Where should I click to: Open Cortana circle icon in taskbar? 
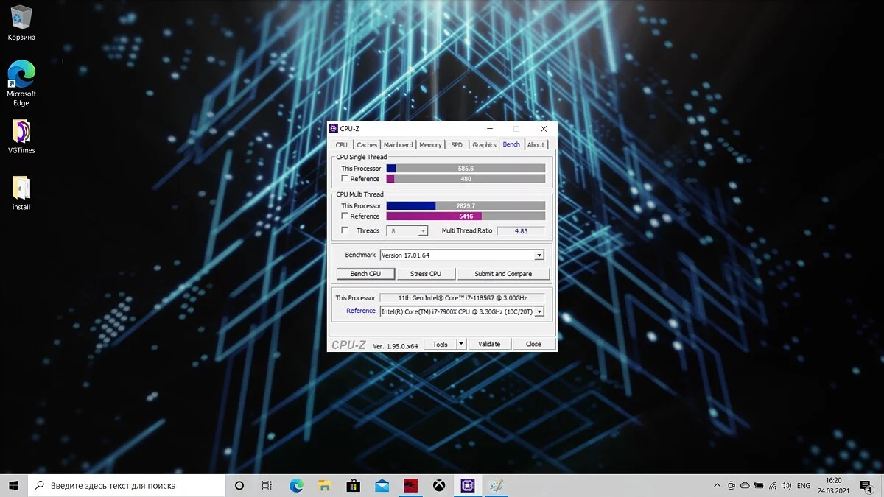[x=239, y=486]
